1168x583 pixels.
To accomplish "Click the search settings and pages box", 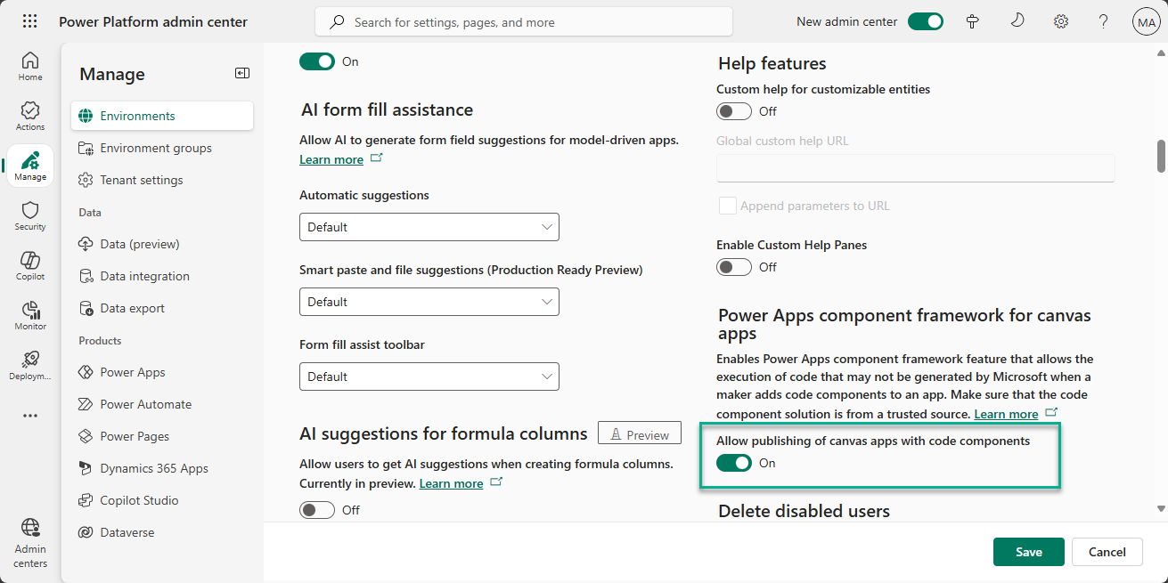I will click(524, 21).
